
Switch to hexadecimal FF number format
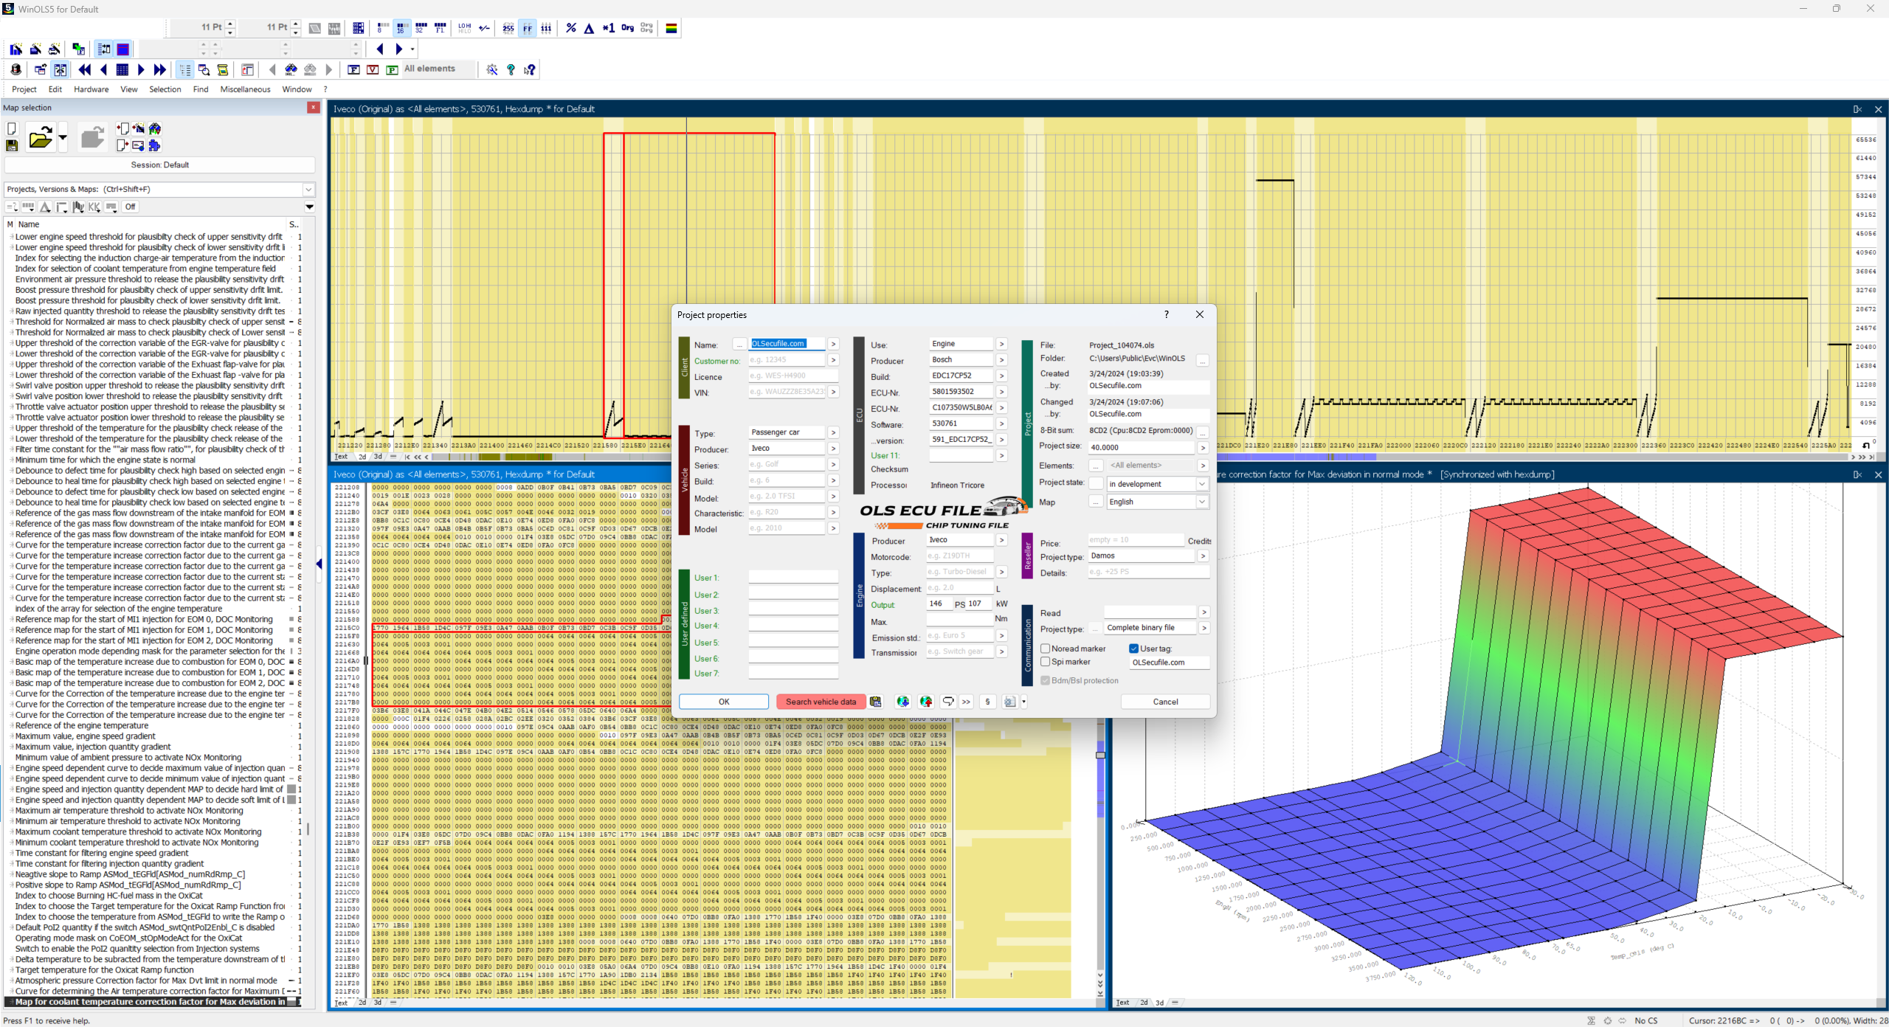click(x=527, y=28)
